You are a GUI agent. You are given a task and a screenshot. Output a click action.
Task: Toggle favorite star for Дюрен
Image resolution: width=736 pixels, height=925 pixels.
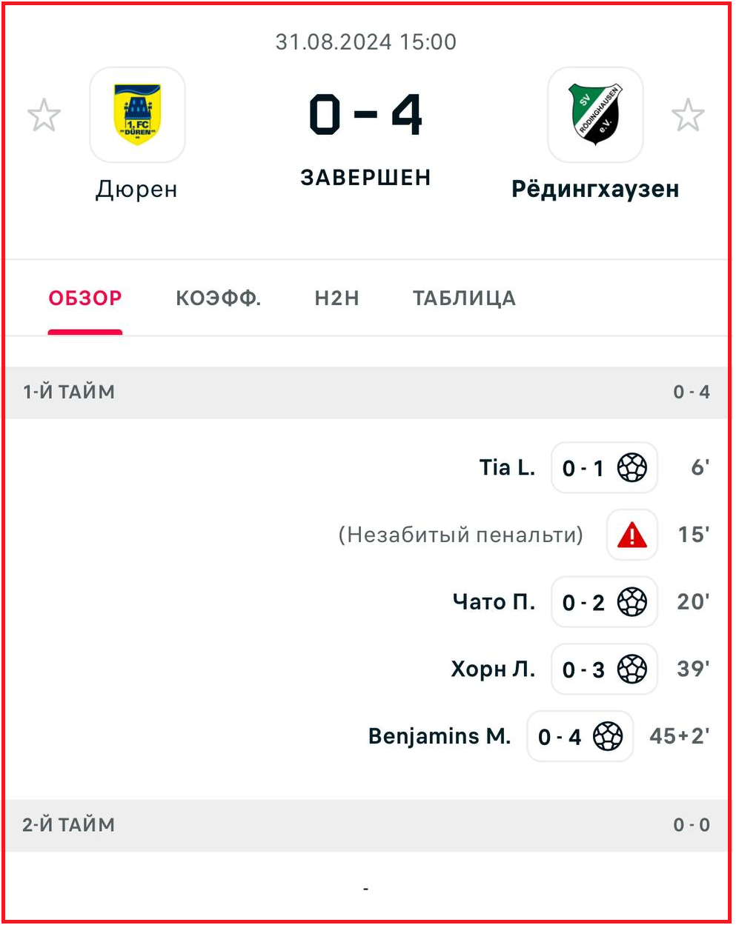[44, 116]
